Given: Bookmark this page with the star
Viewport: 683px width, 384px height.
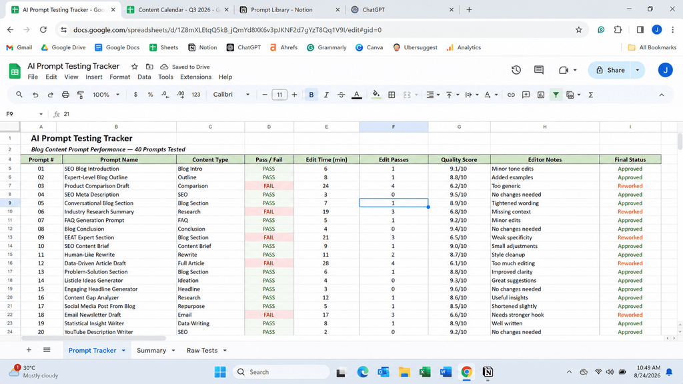Looking at the screenshot, I should coord(578,29).
